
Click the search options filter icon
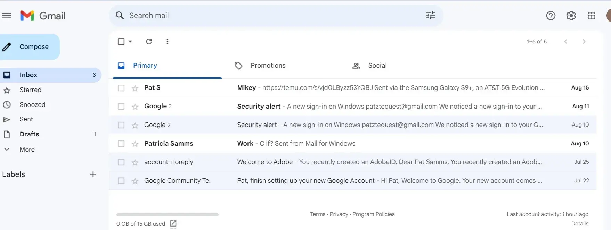pos(430,15)
